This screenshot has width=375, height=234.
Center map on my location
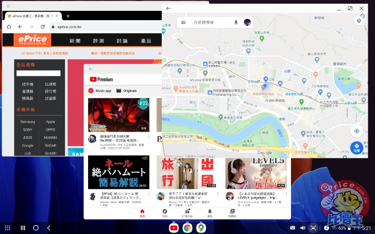[357, 131]
